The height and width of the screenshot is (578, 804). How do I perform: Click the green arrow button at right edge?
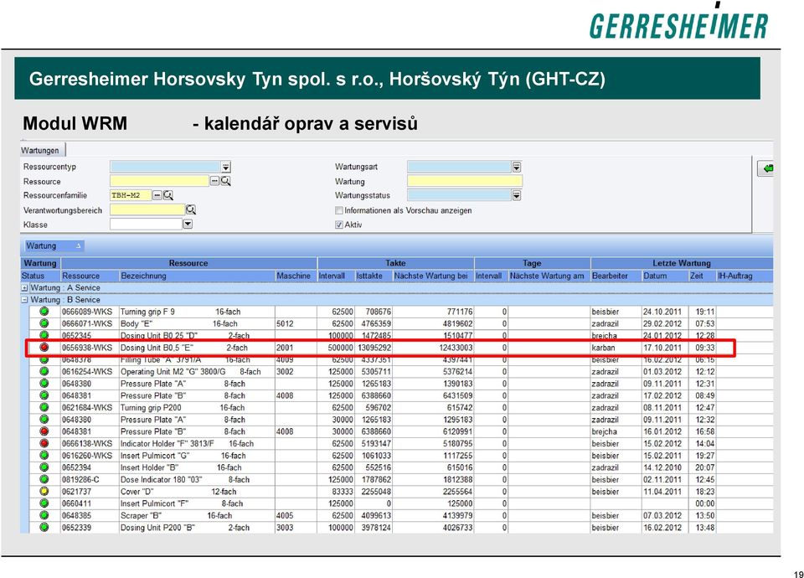point(766,168)
